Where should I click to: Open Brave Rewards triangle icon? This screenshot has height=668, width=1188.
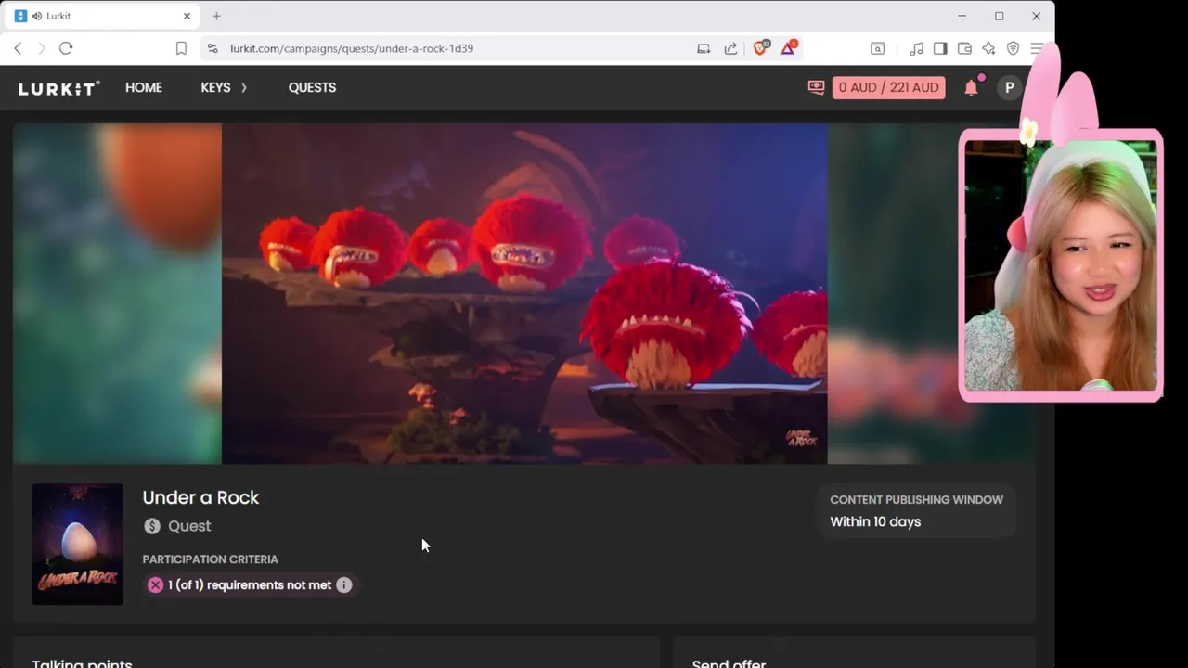pos(788,47)
